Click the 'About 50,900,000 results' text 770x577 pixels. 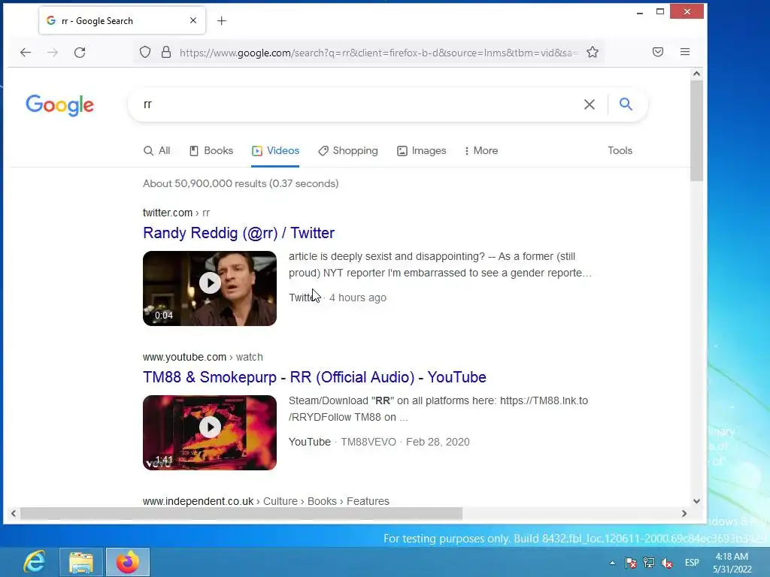coord(241,183)
